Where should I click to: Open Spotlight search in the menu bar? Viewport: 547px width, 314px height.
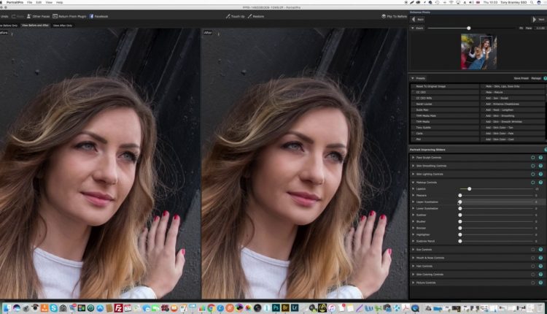pos(532,2)
